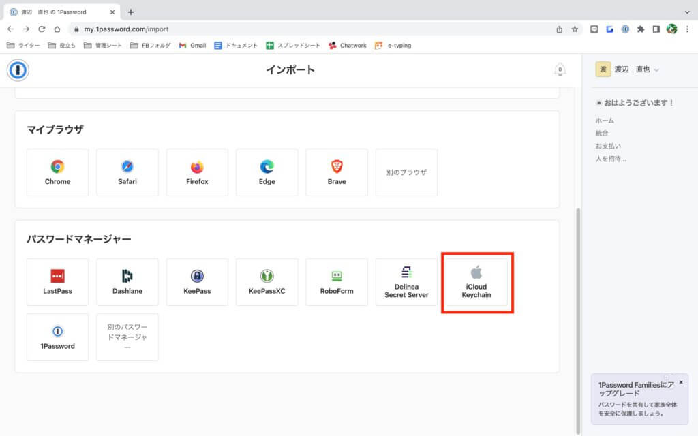Dismiss the 1Password Families upgrade banner
698x436 pixels.
tap(681, 382)
